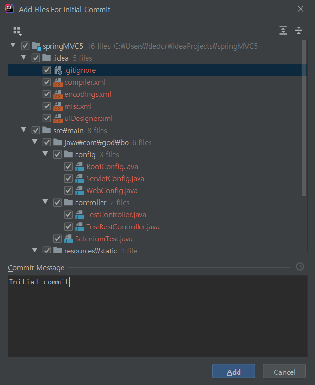Click the src\main folder icon

[47, 130]
